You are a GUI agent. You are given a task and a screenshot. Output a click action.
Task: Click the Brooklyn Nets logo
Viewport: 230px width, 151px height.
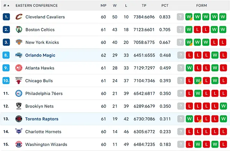19,106
